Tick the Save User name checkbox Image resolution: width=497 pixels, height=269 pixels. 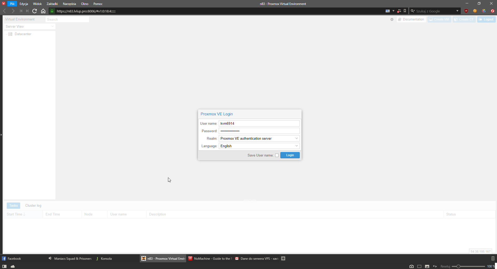pyautogui.click(x=277, y=155)
